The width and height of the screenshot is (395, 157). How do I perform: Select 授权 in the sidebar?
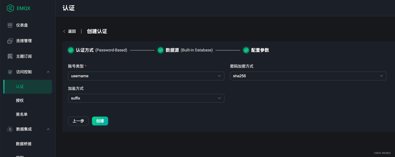point(20,101)
